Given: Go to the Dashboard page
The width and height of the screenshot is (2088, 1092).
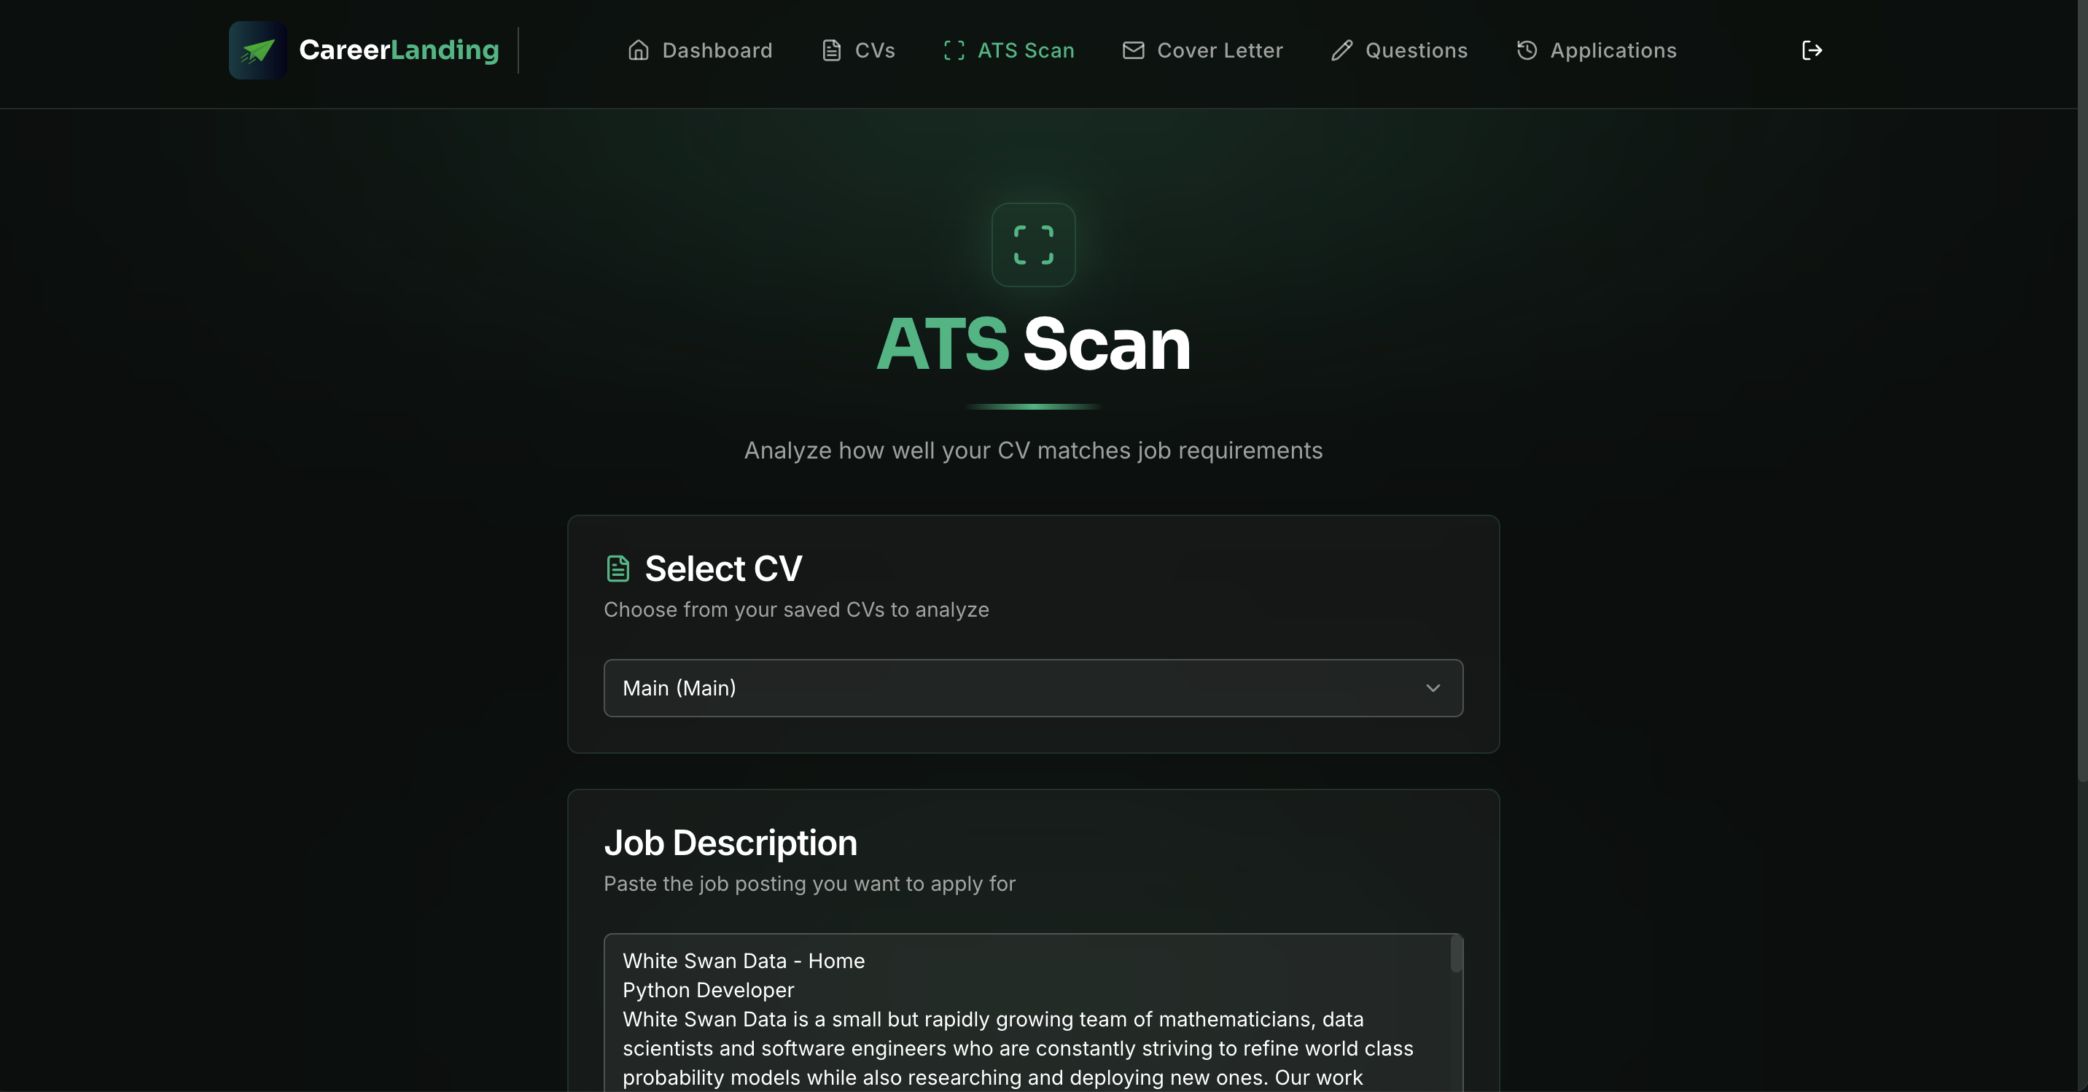Looking at the screenshot, I should (717, 50).
